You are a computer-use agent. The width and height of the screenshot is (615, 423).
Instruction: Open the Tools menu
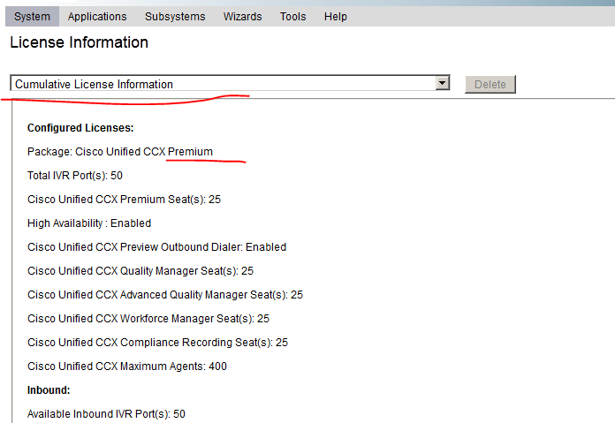coord(292,17)
